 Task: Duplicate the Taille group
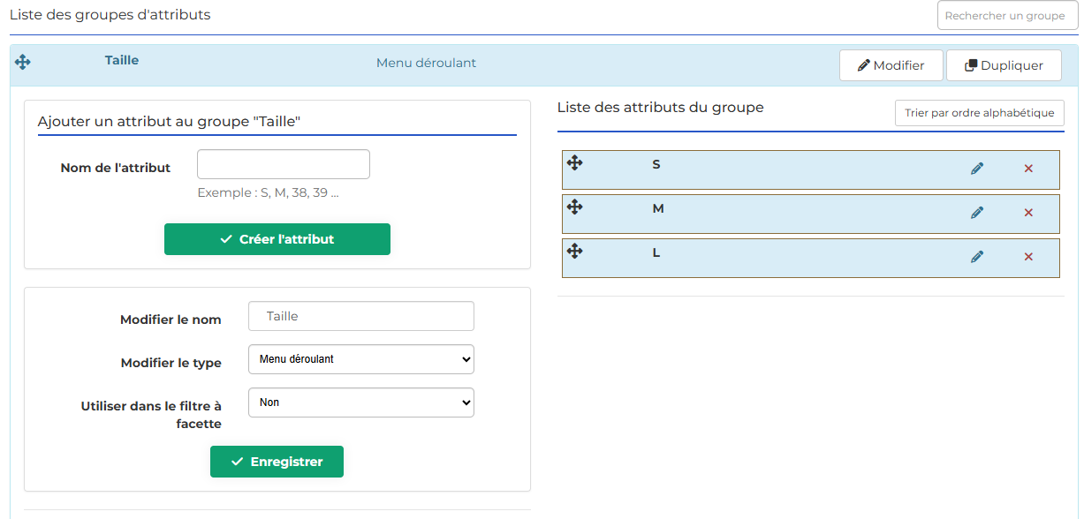(x=1004, y=65)
